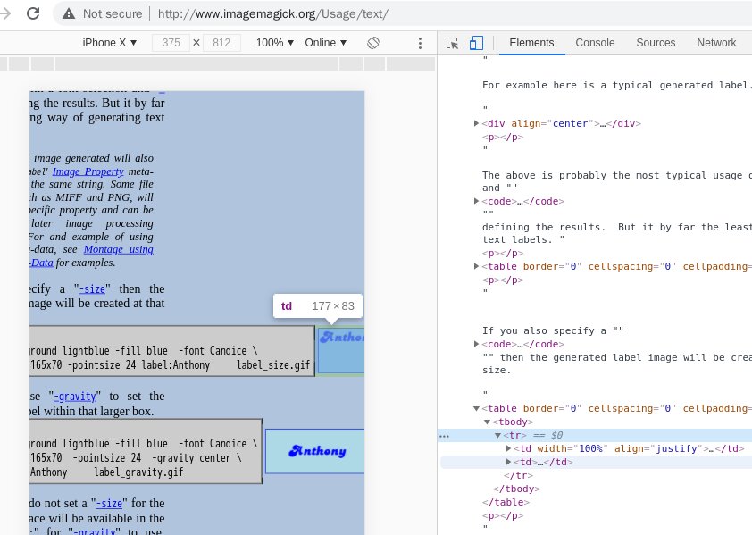Expand the td width 100% node

tap(508, 448)
